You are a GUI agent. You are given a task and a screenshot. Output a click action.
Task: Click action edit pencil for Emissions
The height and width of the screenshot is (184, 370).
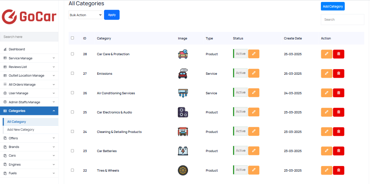[326, 74]
